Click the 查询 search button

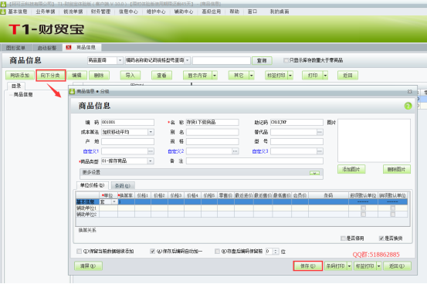262,60
